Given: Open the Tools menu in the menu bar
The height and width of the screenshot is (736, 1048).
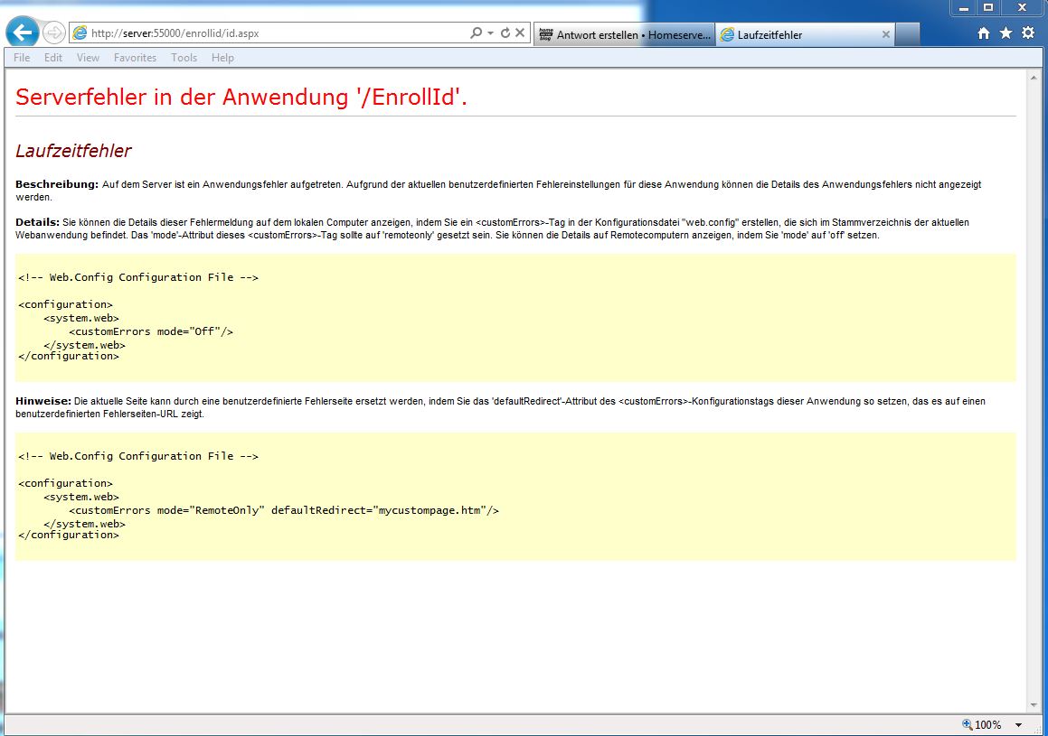Looking at the screenshot, I should pos(184,58).
